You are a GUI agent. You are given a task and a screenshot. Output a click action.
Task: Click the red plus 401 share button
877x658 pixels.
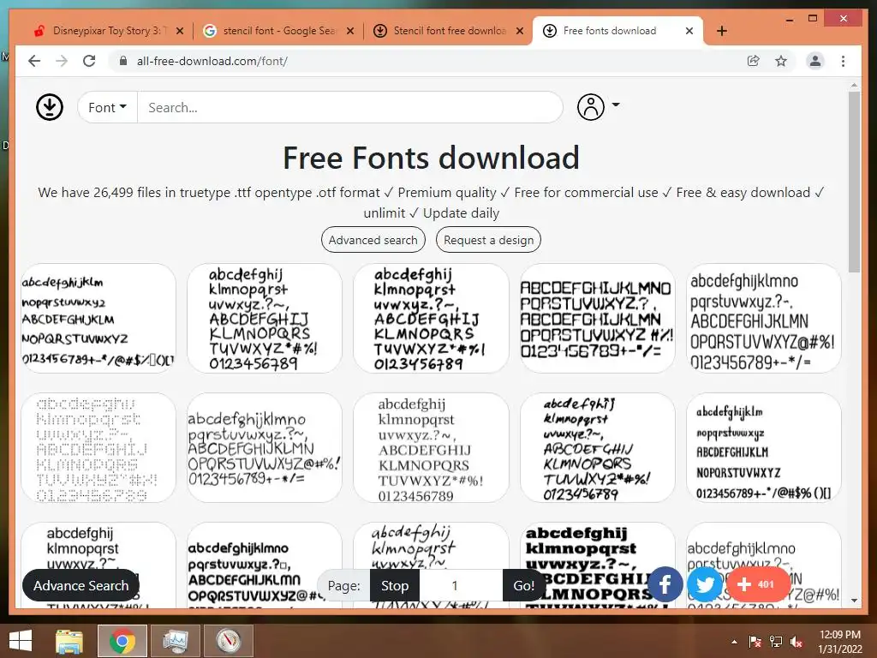tap(757, 584)
